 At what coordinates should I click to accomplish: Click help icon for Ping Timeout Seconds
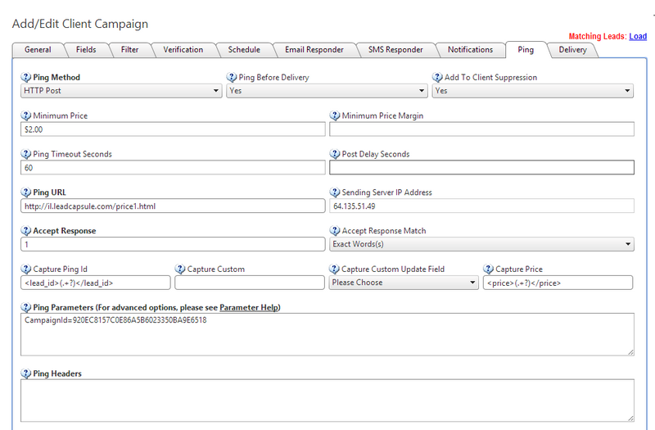pos(26,154)
